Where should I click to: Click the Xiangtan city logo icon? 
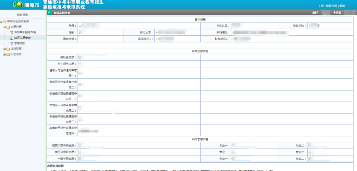point(18,4)
